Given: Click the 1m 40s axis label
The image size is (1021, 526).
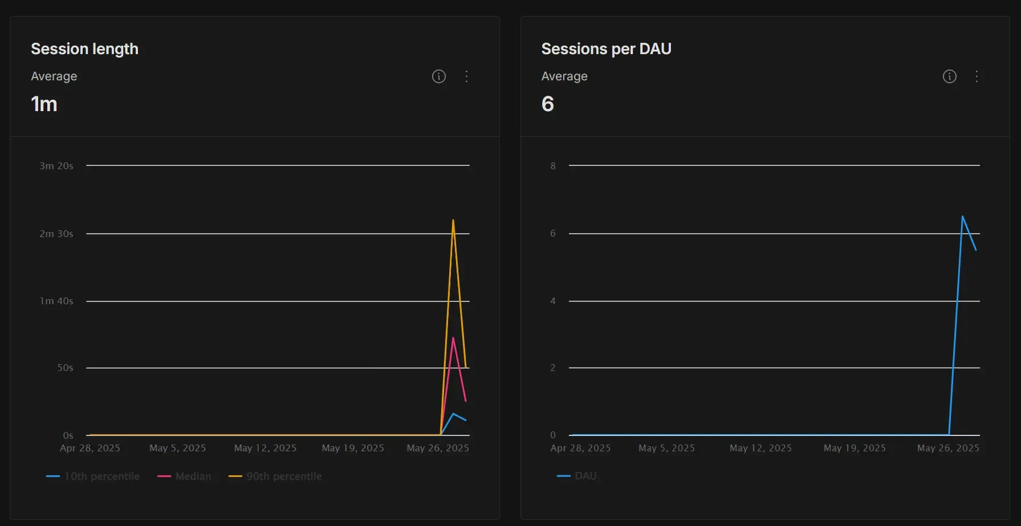Looking at the screenshot, I should pos(56,301).
